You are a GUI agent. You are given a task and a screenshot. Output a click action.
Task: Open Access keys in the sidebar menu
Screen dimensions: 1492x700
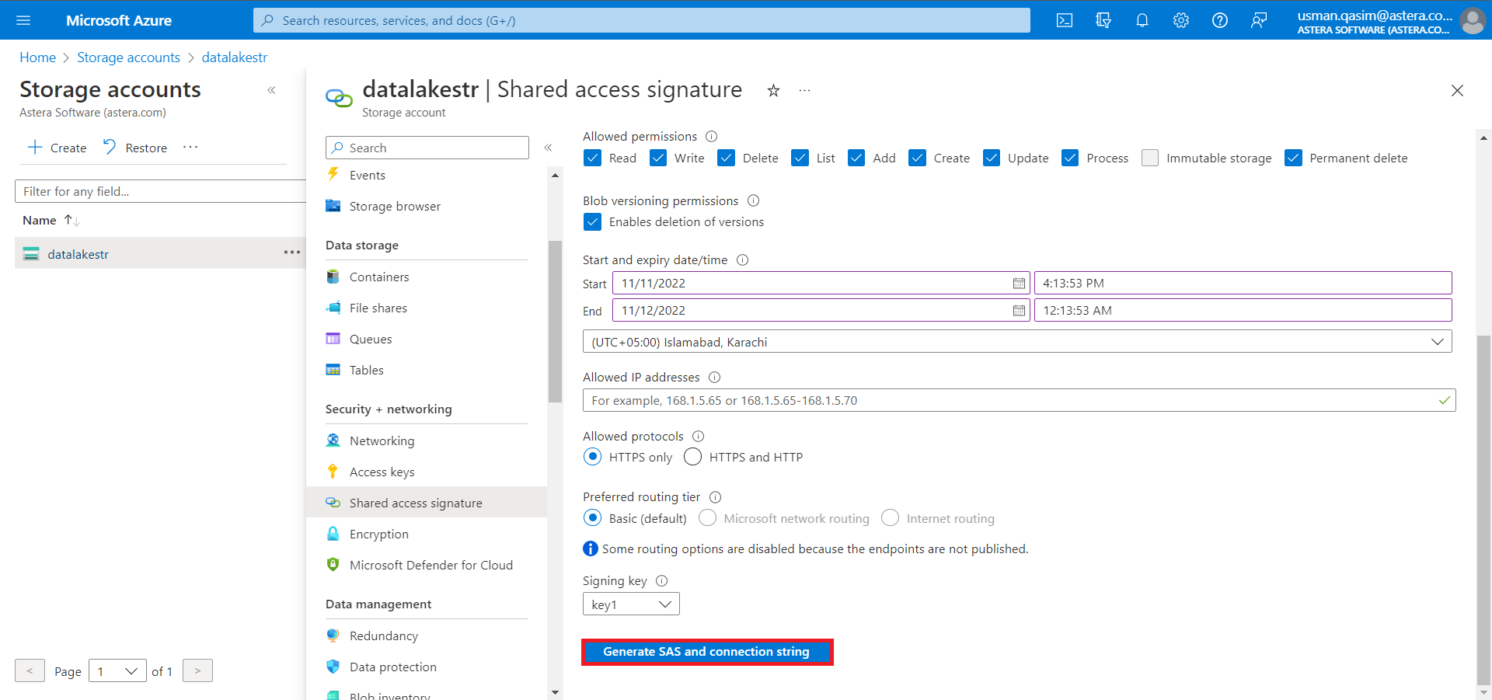[x=382, y=472]
